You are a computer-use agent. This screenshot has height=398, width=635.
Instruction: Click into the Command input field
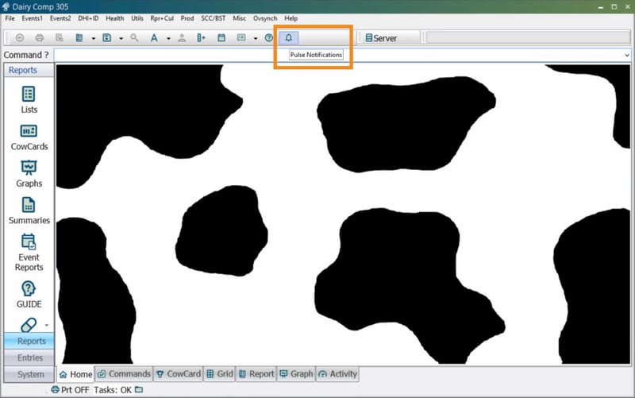(x=333, y=55)
